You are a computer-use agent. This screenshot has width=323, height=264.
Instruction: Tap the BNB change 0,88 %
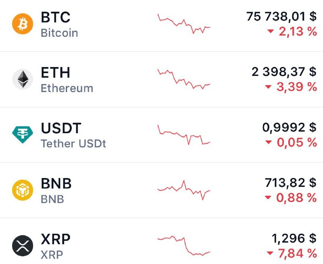click(x=296, y=198)
